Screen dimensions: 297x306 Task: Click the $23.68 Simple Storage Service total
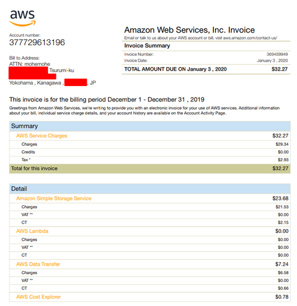[280, 199]
